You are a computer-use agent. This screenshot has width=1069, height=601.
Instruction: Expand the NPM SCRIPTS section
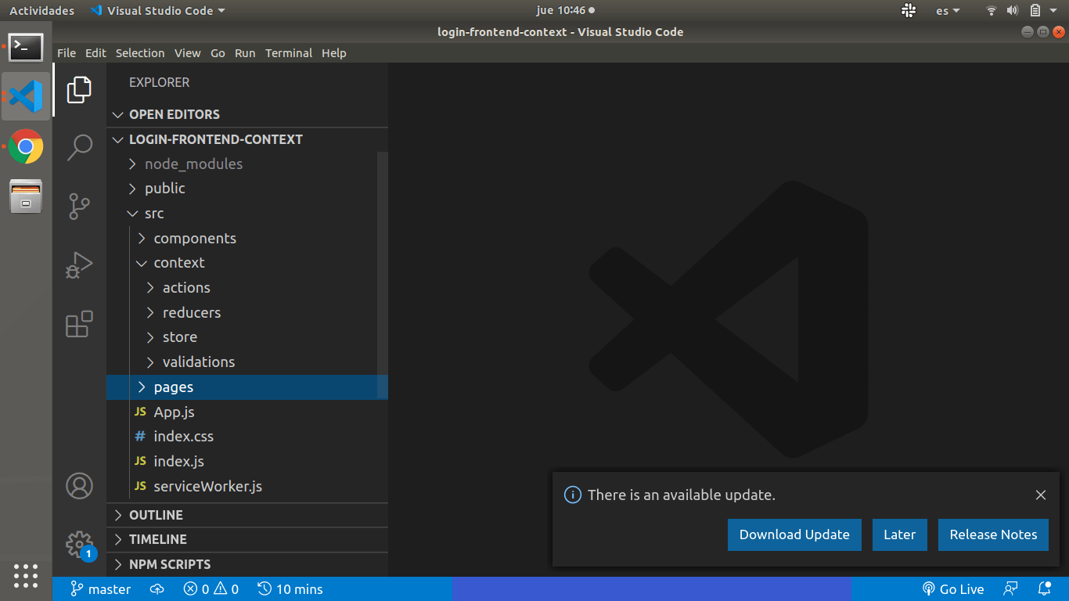pos(169,564)
